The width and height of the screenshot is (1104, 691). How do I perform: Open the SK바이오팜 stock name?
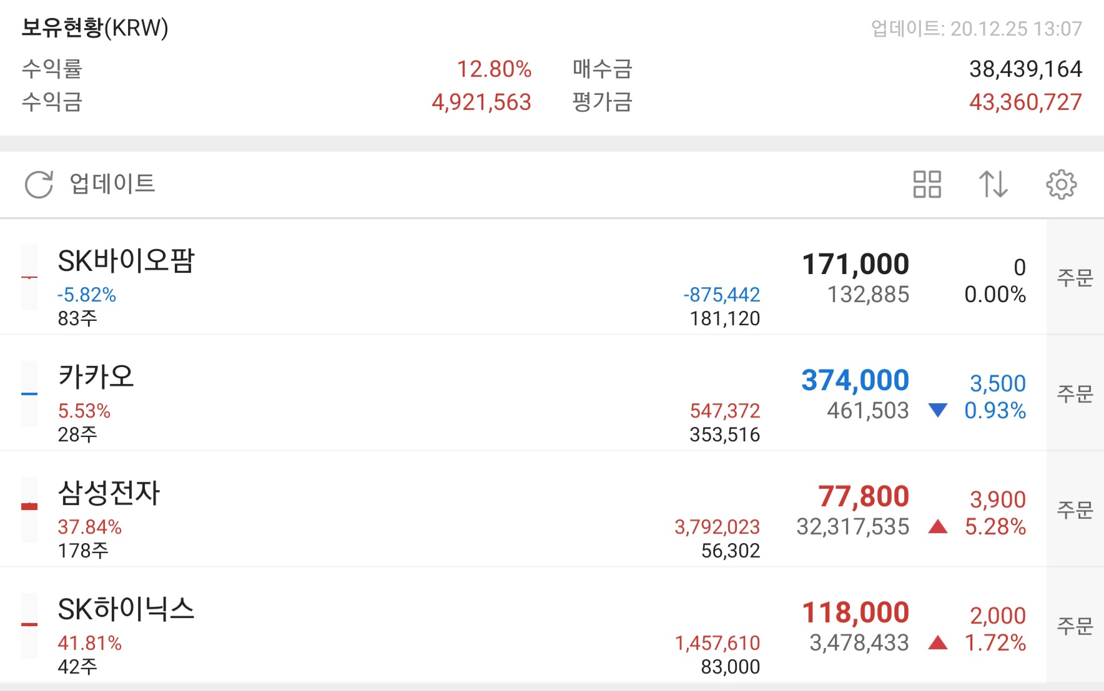pos(126,261)
